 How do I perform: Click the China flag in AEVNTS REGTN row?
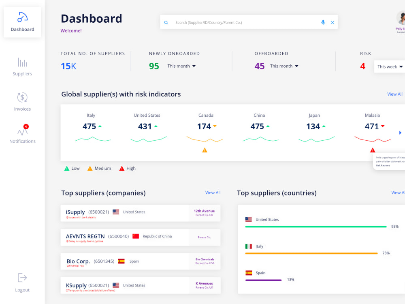click(x=136, y=236)
